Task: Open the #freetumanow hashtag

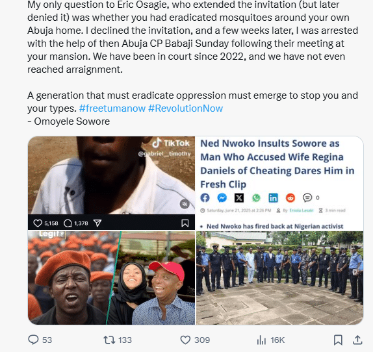Action: point(112,108)
